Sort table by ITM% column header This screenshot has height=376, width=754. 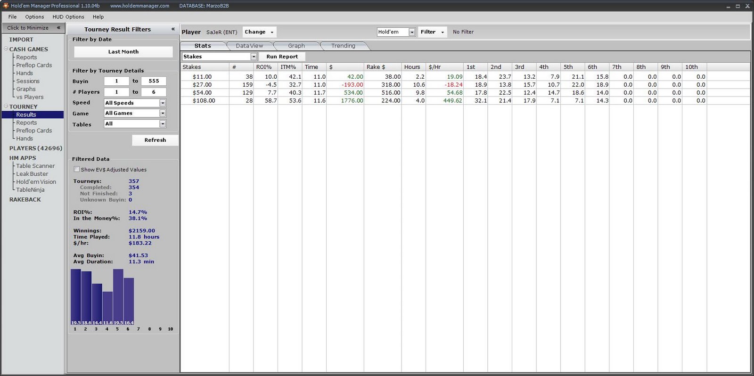290,67
